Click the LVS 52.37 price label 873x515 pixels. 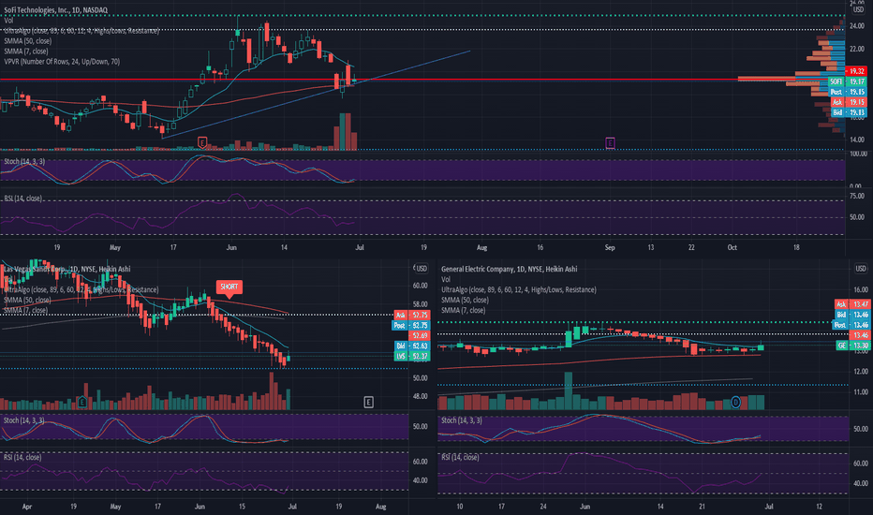point(412,357)
